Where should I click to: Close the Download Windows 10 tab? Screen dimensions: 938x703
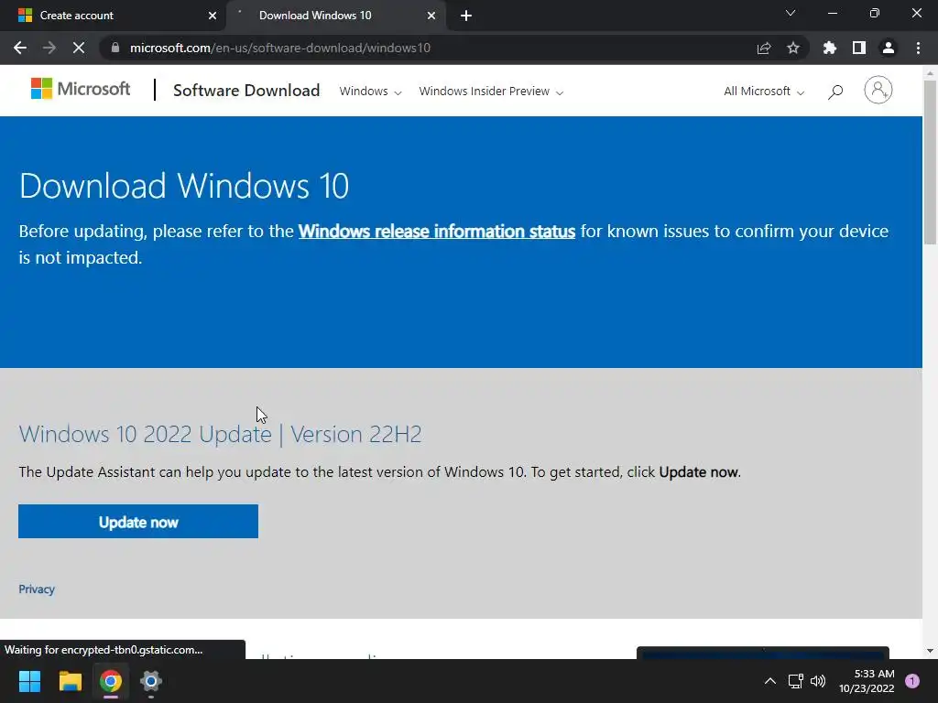coord(431,16)
